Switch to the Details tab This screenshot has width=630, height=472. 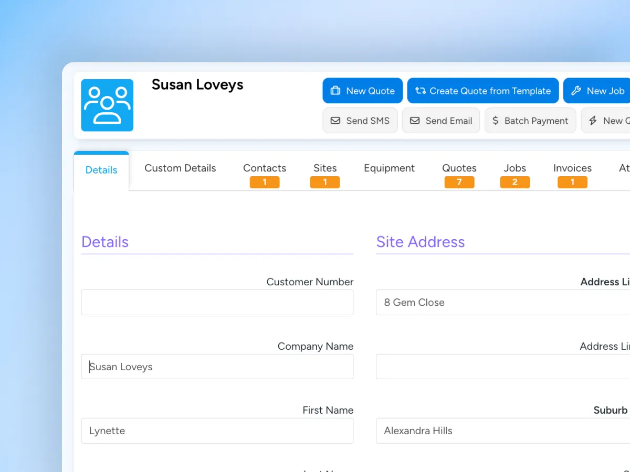101,170
